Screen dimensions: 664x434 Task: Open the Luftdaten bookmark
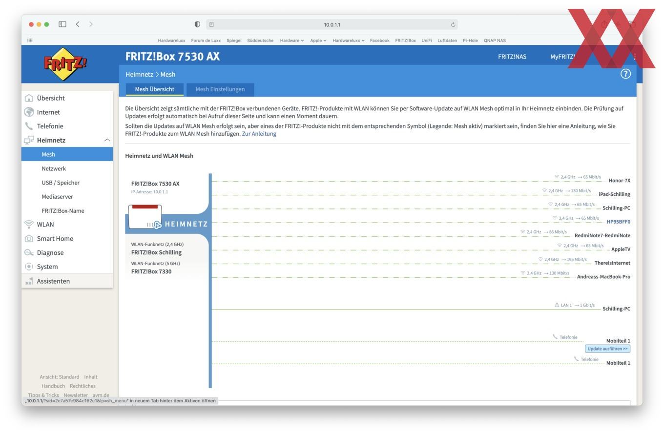click(447, 41)
